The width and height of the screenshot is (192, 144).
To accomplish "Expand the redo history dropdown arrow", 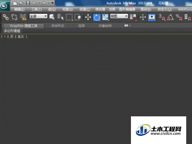I will pos(49,3).
